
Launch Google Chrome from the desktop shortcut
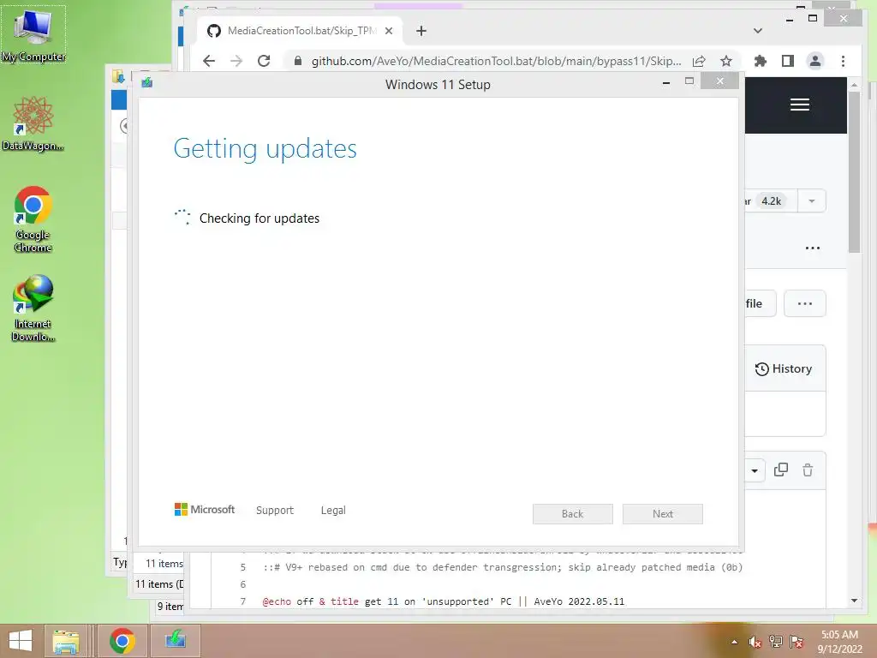pyautogui.click(x=33, y=219)
